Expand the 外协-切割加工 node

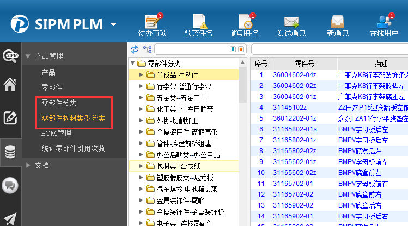pos(141,121)
